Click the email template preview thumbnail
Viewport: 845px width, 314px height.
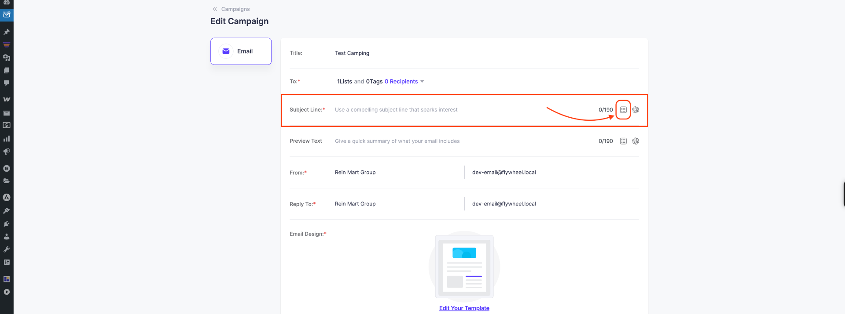[x=464, y=267]
